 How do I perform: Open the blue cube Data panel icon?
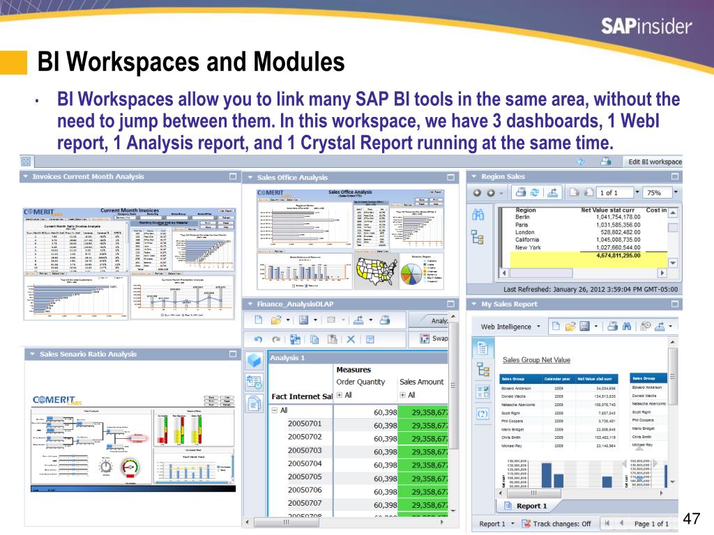pyautogui.click(x=254, y=360)
